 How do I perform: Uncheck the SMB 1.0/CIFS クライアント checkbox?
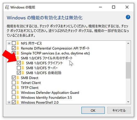point(19,63)
